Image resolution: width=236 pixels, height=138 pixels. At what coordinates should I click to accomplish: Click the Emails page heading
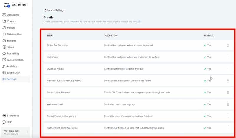tap(49, 17)
